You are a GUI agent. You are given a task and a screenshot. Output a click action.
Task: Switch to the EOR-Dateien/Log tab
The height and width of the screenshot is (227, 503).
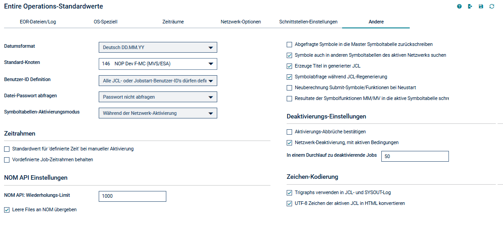coord(38,22)
